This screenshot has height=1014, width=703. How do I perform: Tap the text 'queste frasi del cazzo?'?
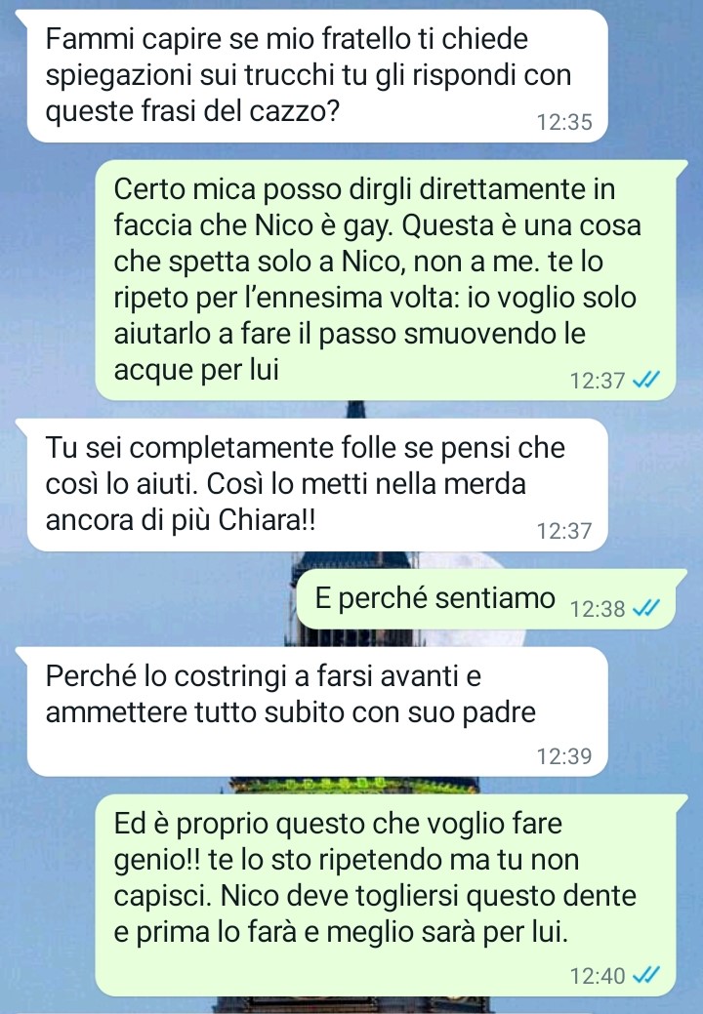(192, 112)
